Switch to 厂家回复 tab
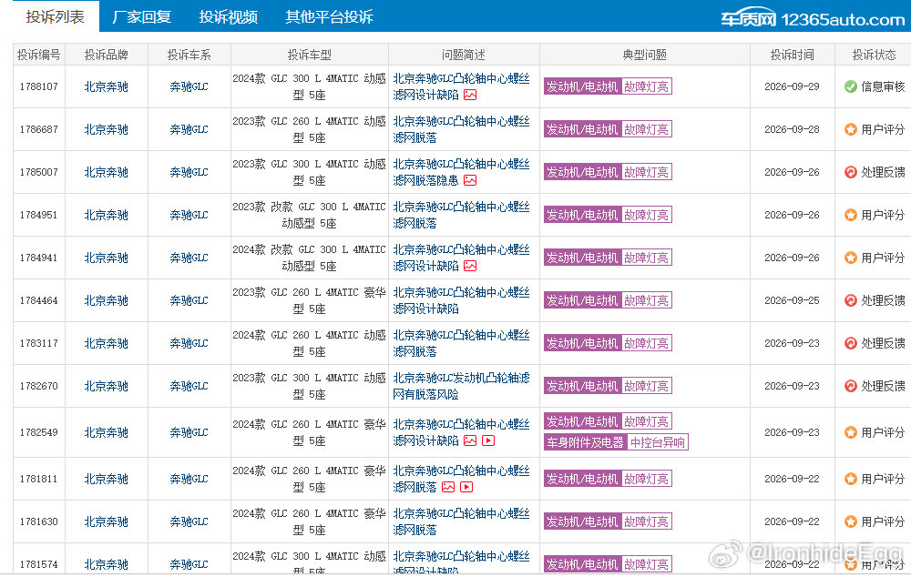The height and width of the screenshot is (577, 911). tap(141, 16)
